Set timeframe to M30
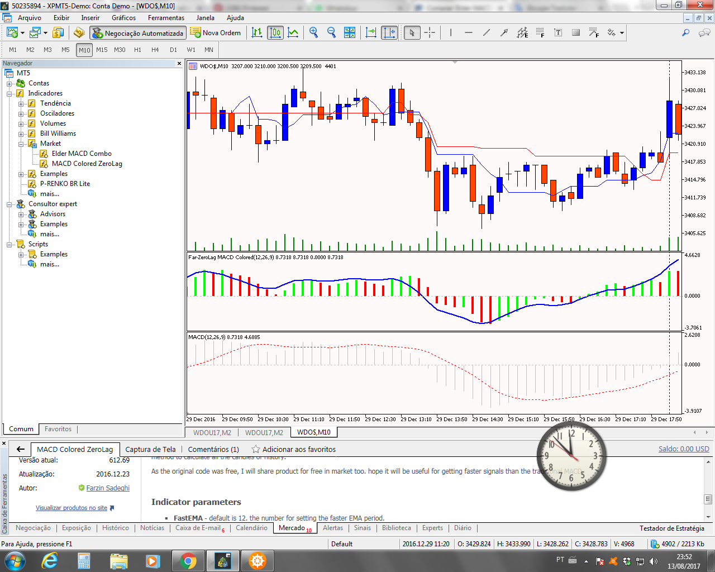 click(x=120, y=50)
